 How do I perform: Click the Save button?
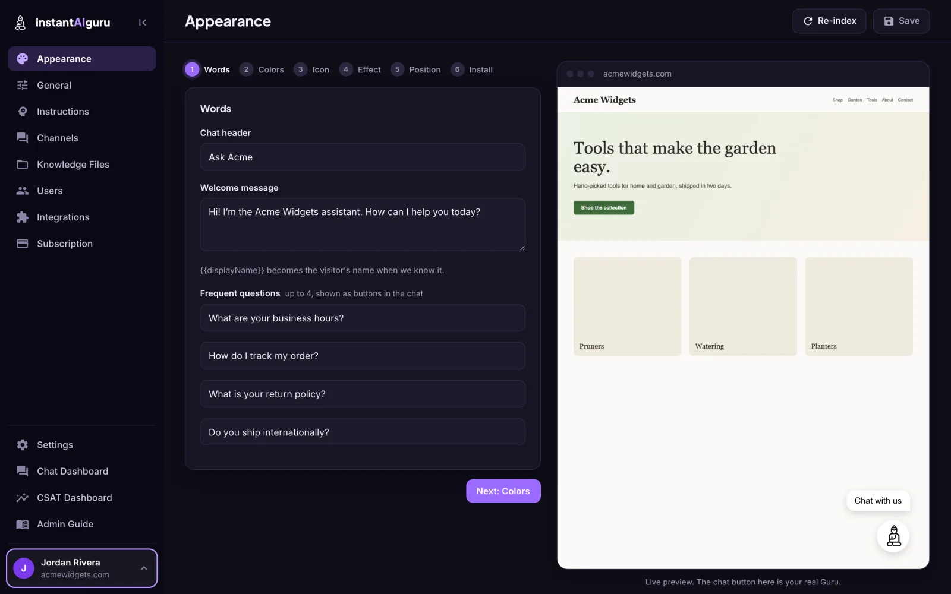tap(901, 21)
